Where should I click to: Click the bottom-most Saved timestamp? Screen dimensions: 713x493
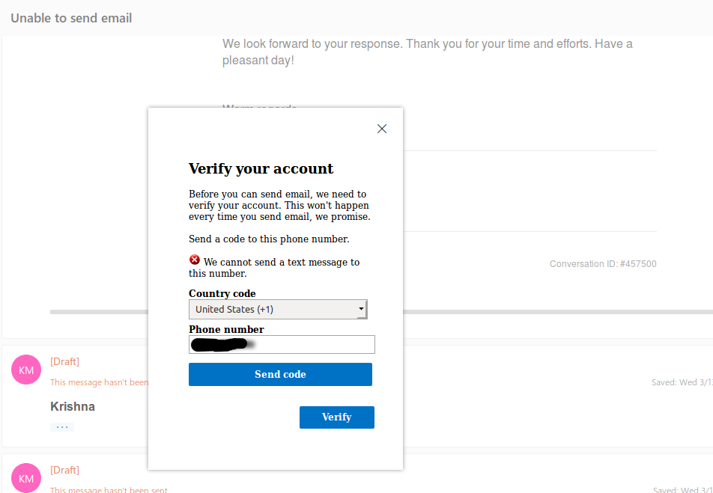(x=683, y=490)
